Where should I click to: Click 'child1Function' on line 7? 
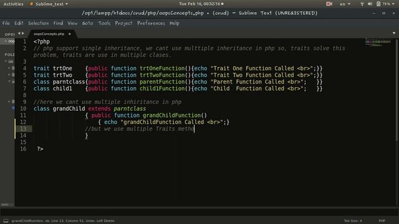coord(162,88)
